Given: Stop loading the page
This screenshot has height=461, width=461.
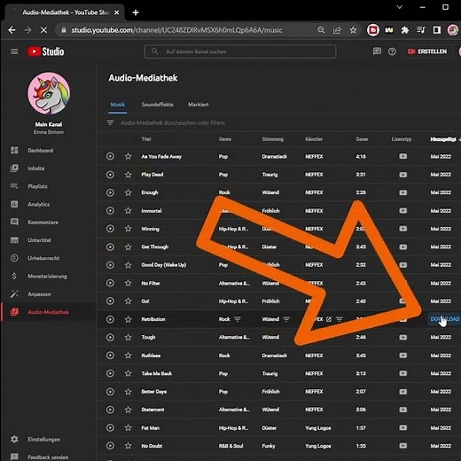Looking at the screenshot, I should (x=43, y=30).
